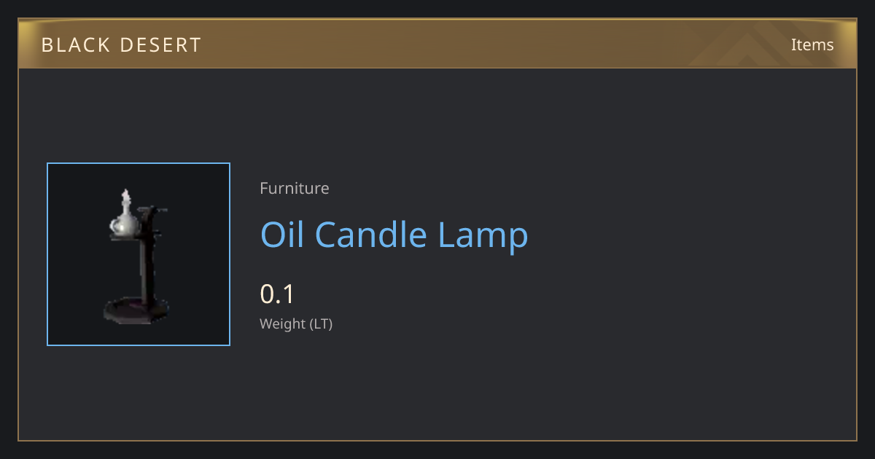This screenshot has height=459, width=875.
Task: Click the Oil Candle Lamp item icon
Action: pos(139,254)
